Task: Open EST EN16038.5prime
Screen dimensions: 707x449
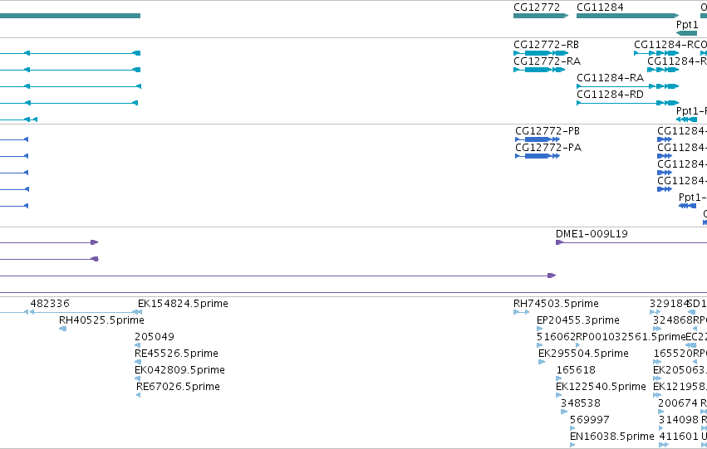Action: (x=611, y=437)
